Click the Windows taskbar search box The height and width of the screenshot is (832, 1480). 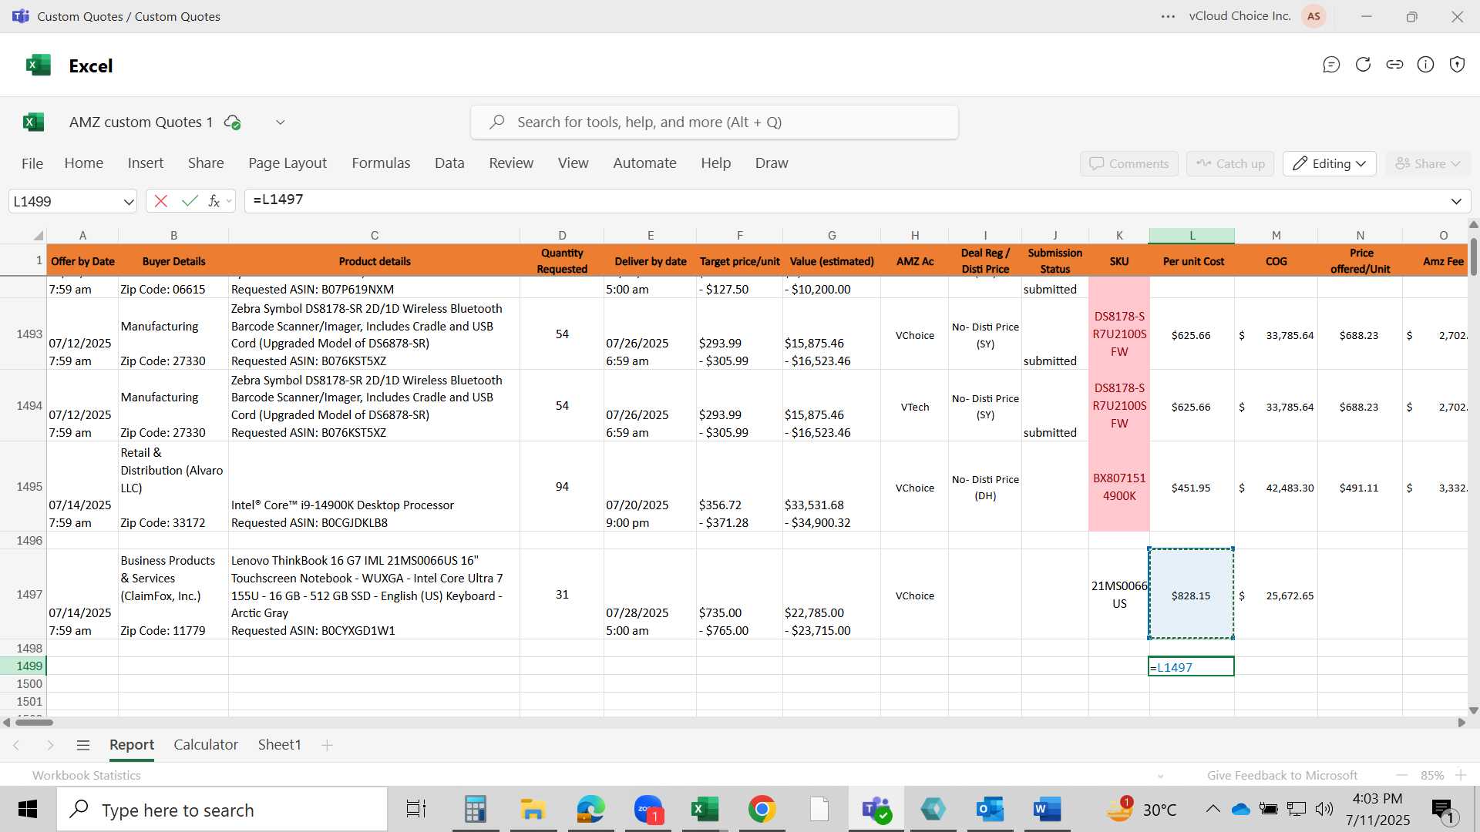tap(222, 810)
